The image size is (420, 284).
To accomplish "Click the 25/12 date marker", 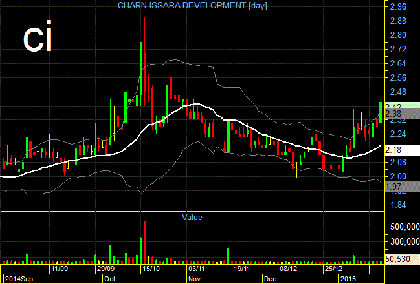I will tap(333, 269).
